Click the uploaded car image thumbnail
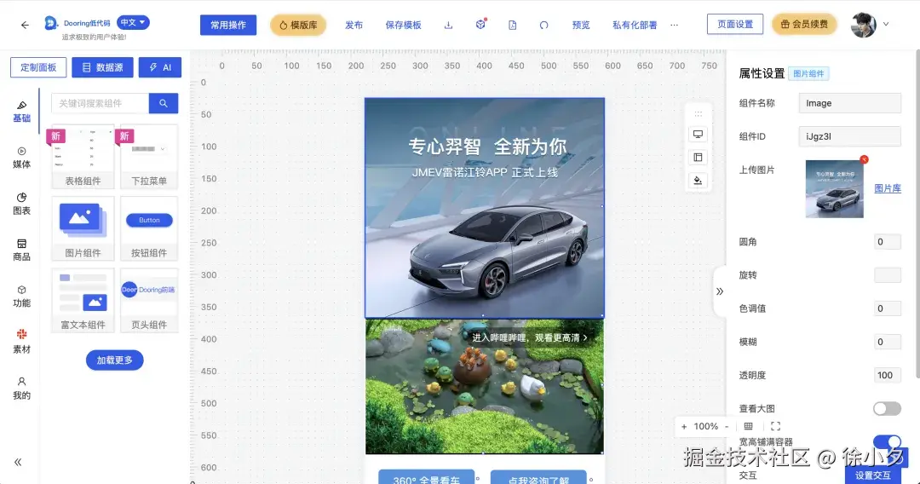The width and height of the screenshot is (920, 484). click(x=834, y=189)
